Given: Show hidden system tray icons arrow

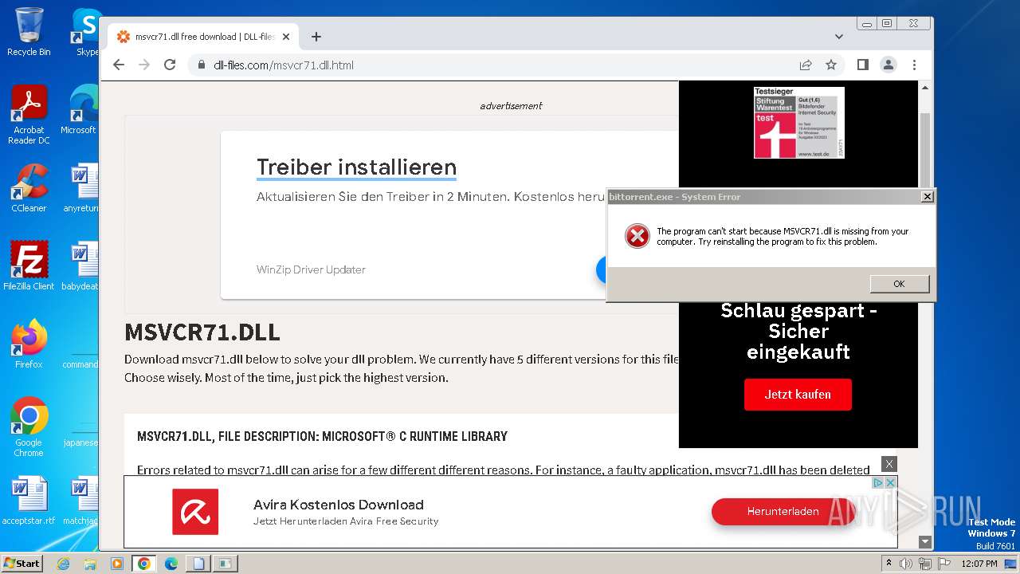Looking at the screenshot, I should tap(889, 564).
